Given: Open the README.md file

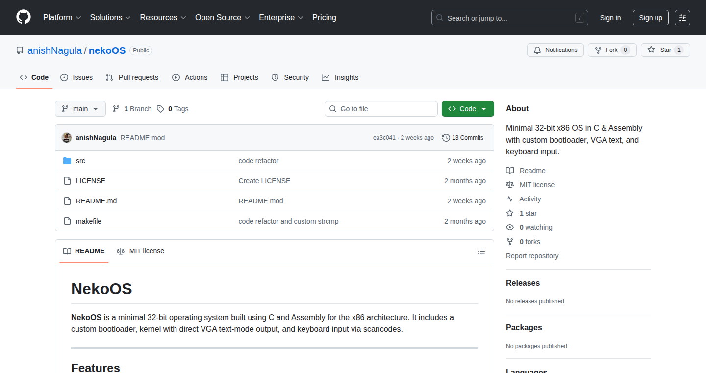Looking at the screenshot, I should click(x=97, y=201).
